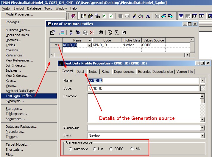Switch to the Detail tab

coord(80,72)
